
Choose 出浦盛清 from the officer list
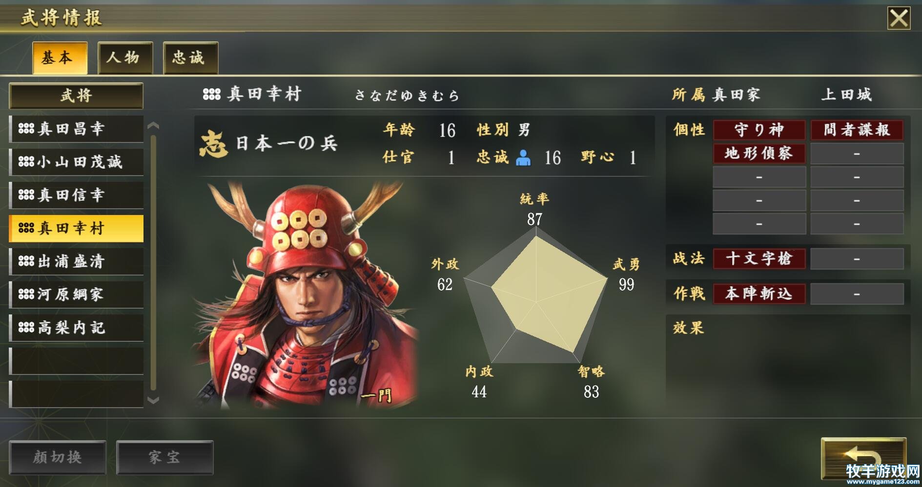coord(77,261)
